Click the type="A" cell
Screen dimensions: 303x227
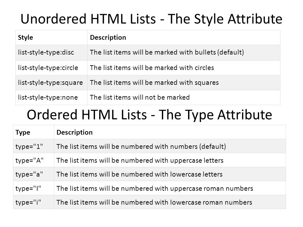(34, 160)
